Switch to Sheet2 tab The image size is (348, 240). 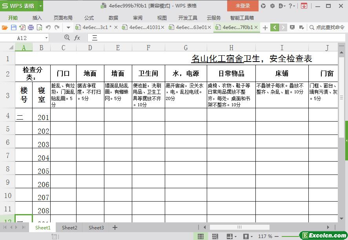pyautogui.click(x=69, y=227)
